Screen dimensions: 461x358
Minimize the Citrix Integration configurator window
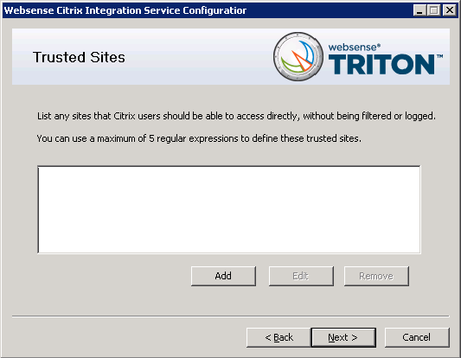pos(419,10)
